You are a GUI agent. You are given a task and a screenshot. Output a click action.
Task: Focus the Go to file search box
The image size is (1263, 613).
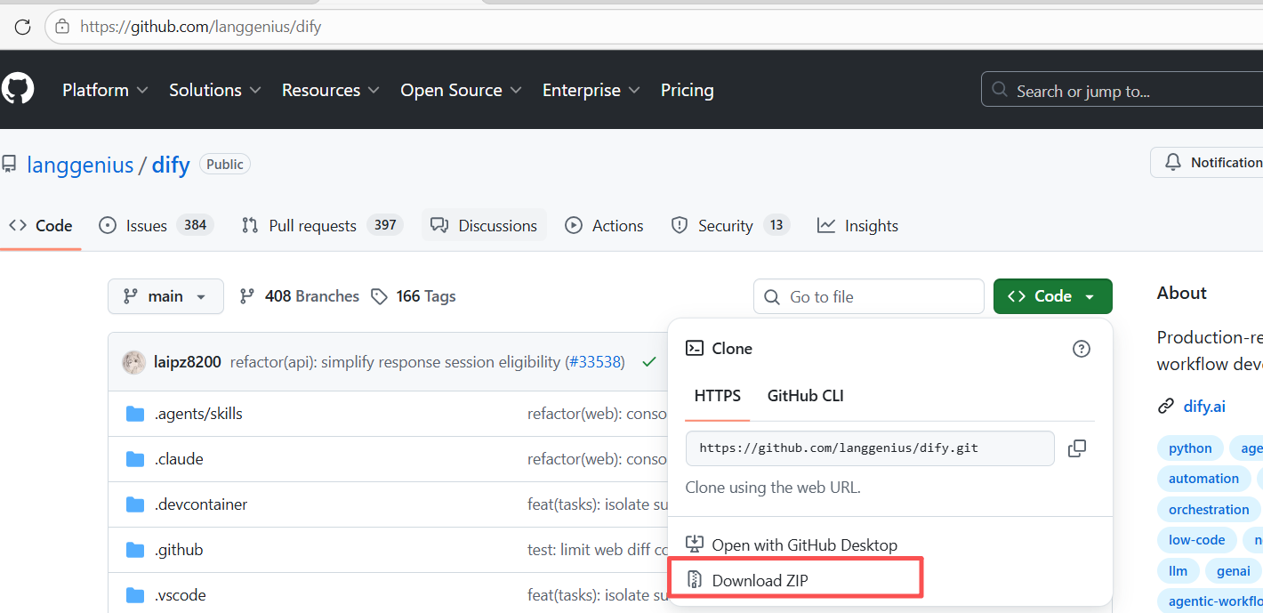point(869,296)
